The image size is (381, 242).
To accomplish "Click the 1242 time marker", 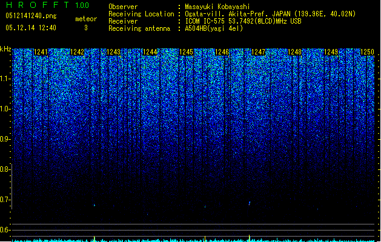I will point(77,52).
